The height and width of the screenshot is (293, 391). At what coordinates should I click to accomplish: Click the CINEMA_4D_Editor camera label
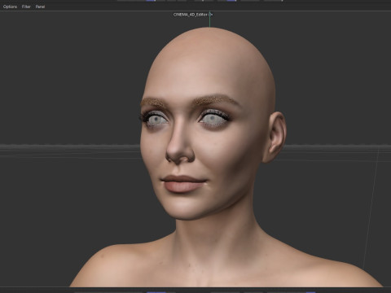pyautogui.click(x=191, y=15)
